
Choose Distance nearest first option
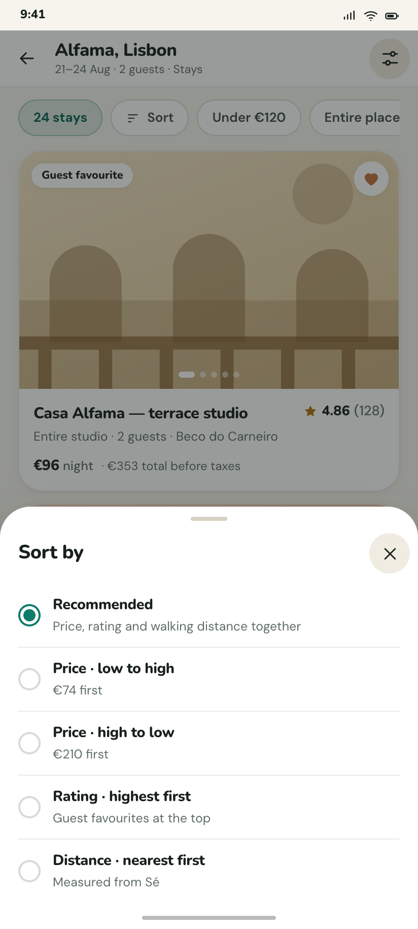[209, 871]
